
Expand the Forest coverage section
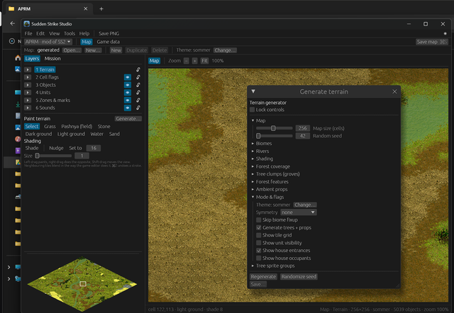coord(253,166)
